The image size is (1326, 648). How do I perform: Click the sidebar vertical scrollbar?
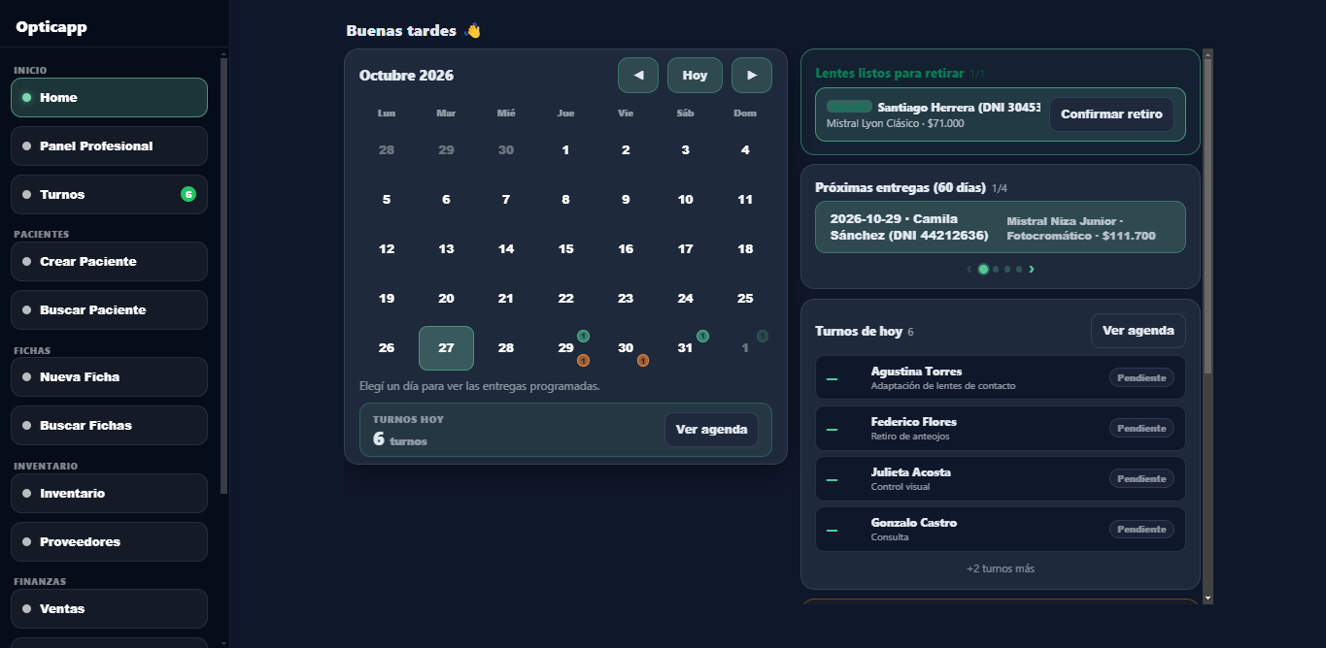(224, 275)
